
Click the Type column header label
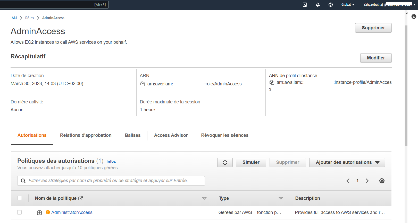pos(224,198)
